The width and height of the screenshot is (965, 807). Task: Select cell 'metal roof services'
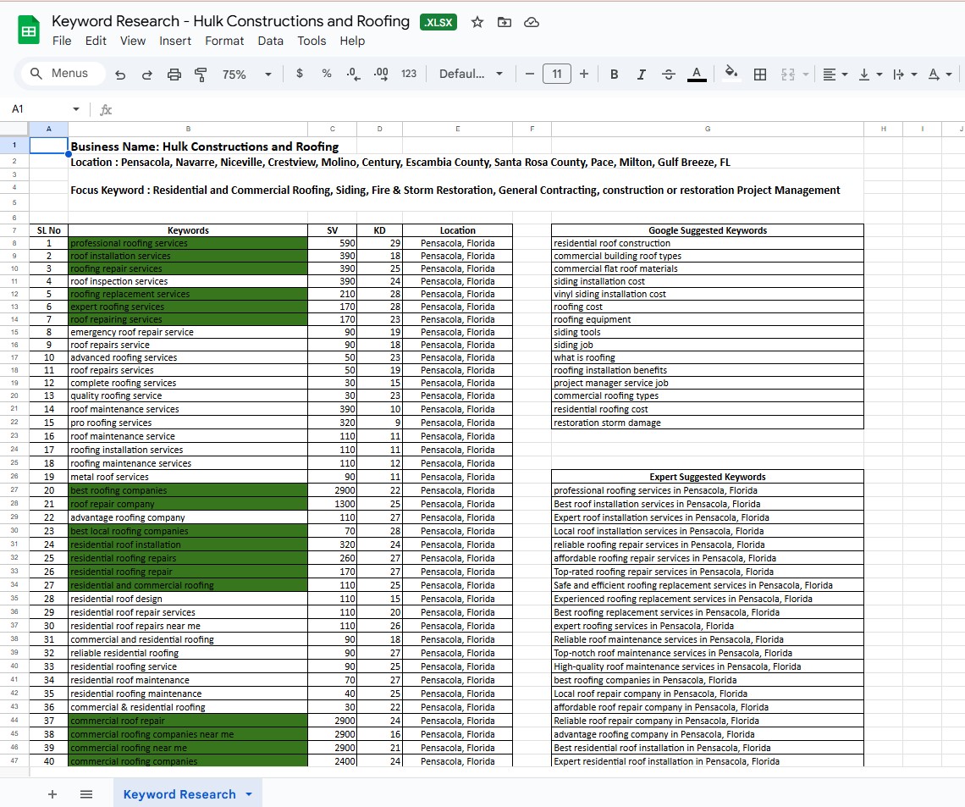coord(188,477)
